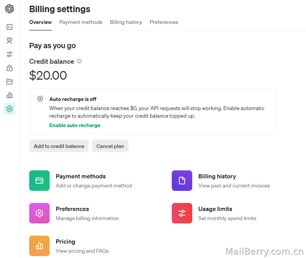Click the Credit balance info icon
The image size is (306, 258).
pyautogui.click(x=79, y=61)
